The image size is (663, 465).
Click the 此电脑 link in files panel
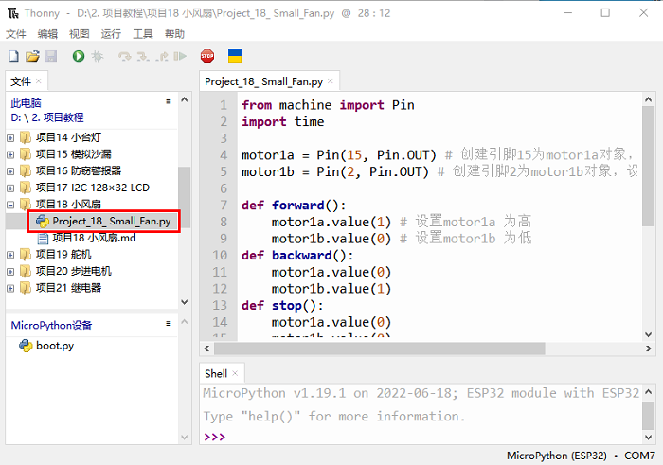[26, 103]
